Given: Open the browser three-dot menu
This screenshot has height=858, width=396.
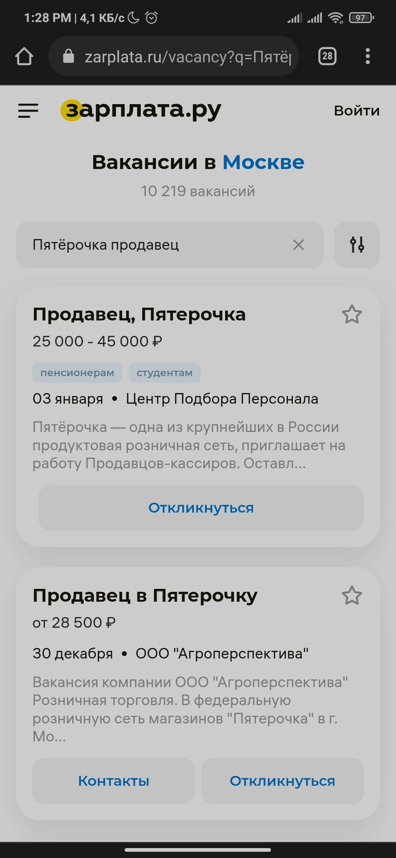Looking at the screenshot, I should [x=368, y=56].
